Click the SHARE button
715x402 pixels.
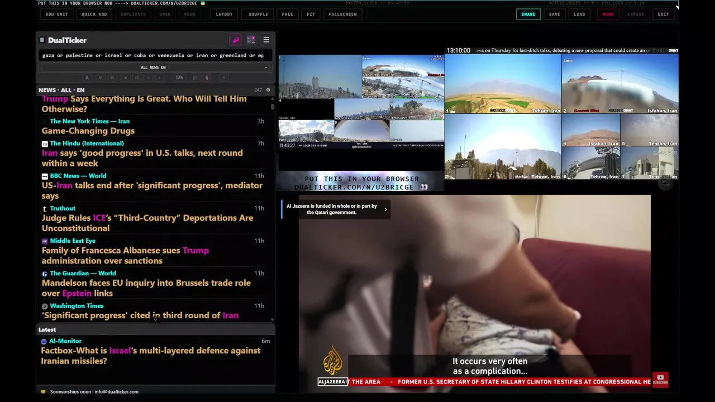528,15
